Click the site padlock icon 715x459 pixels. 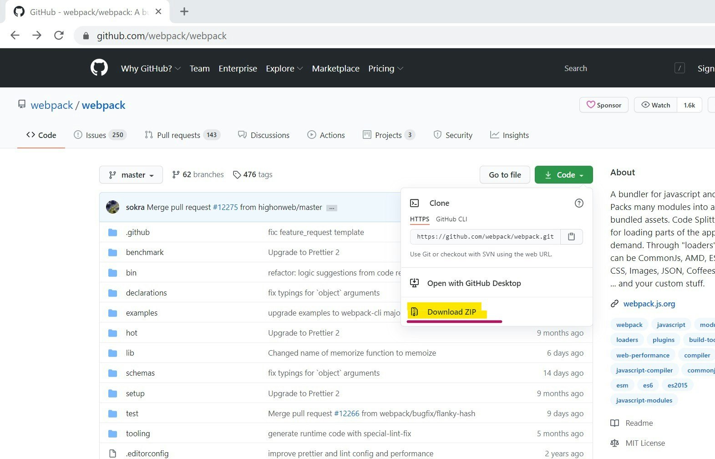coord(86,36)
